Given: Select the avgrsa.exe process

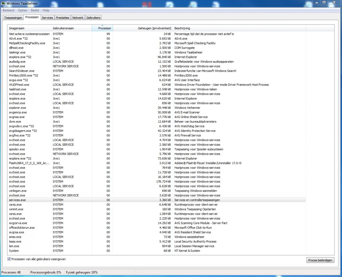Looking at the screenshot, I should click(157, 232).
